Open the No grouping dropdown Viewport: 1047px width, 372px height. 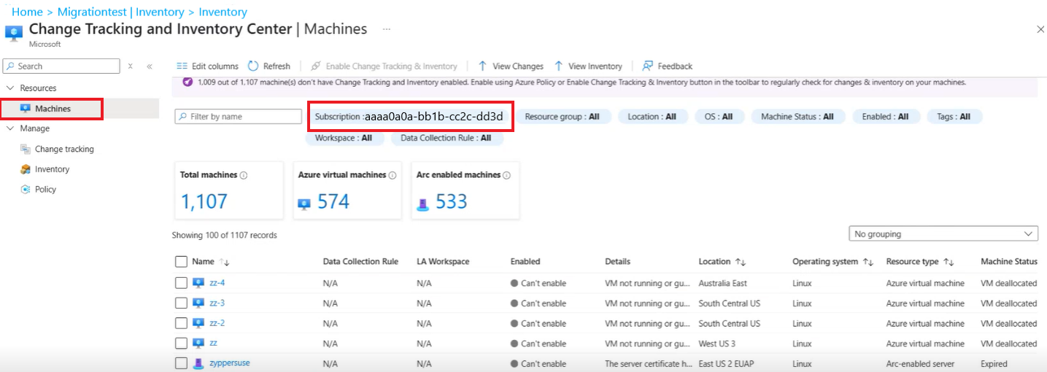944,234
